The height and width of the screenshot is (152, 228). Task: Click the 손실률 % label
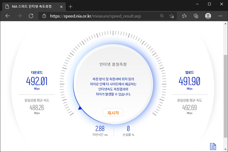pyautogui.click(x=128, y=135)
